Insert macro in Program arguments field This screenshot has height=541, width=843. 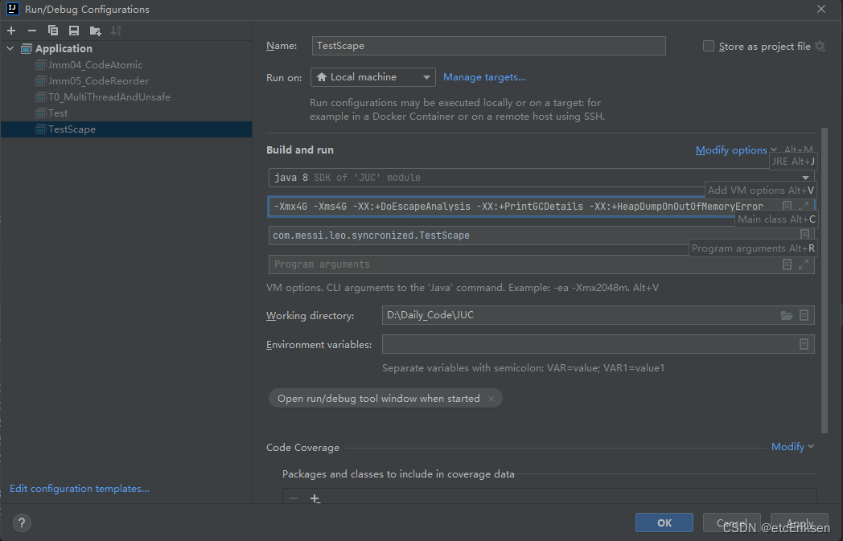787,264
